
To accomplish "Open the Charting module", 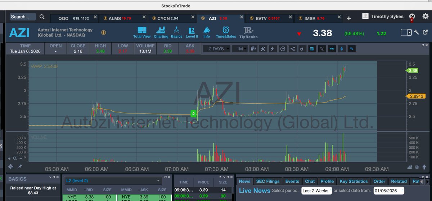I will (161, 32).
